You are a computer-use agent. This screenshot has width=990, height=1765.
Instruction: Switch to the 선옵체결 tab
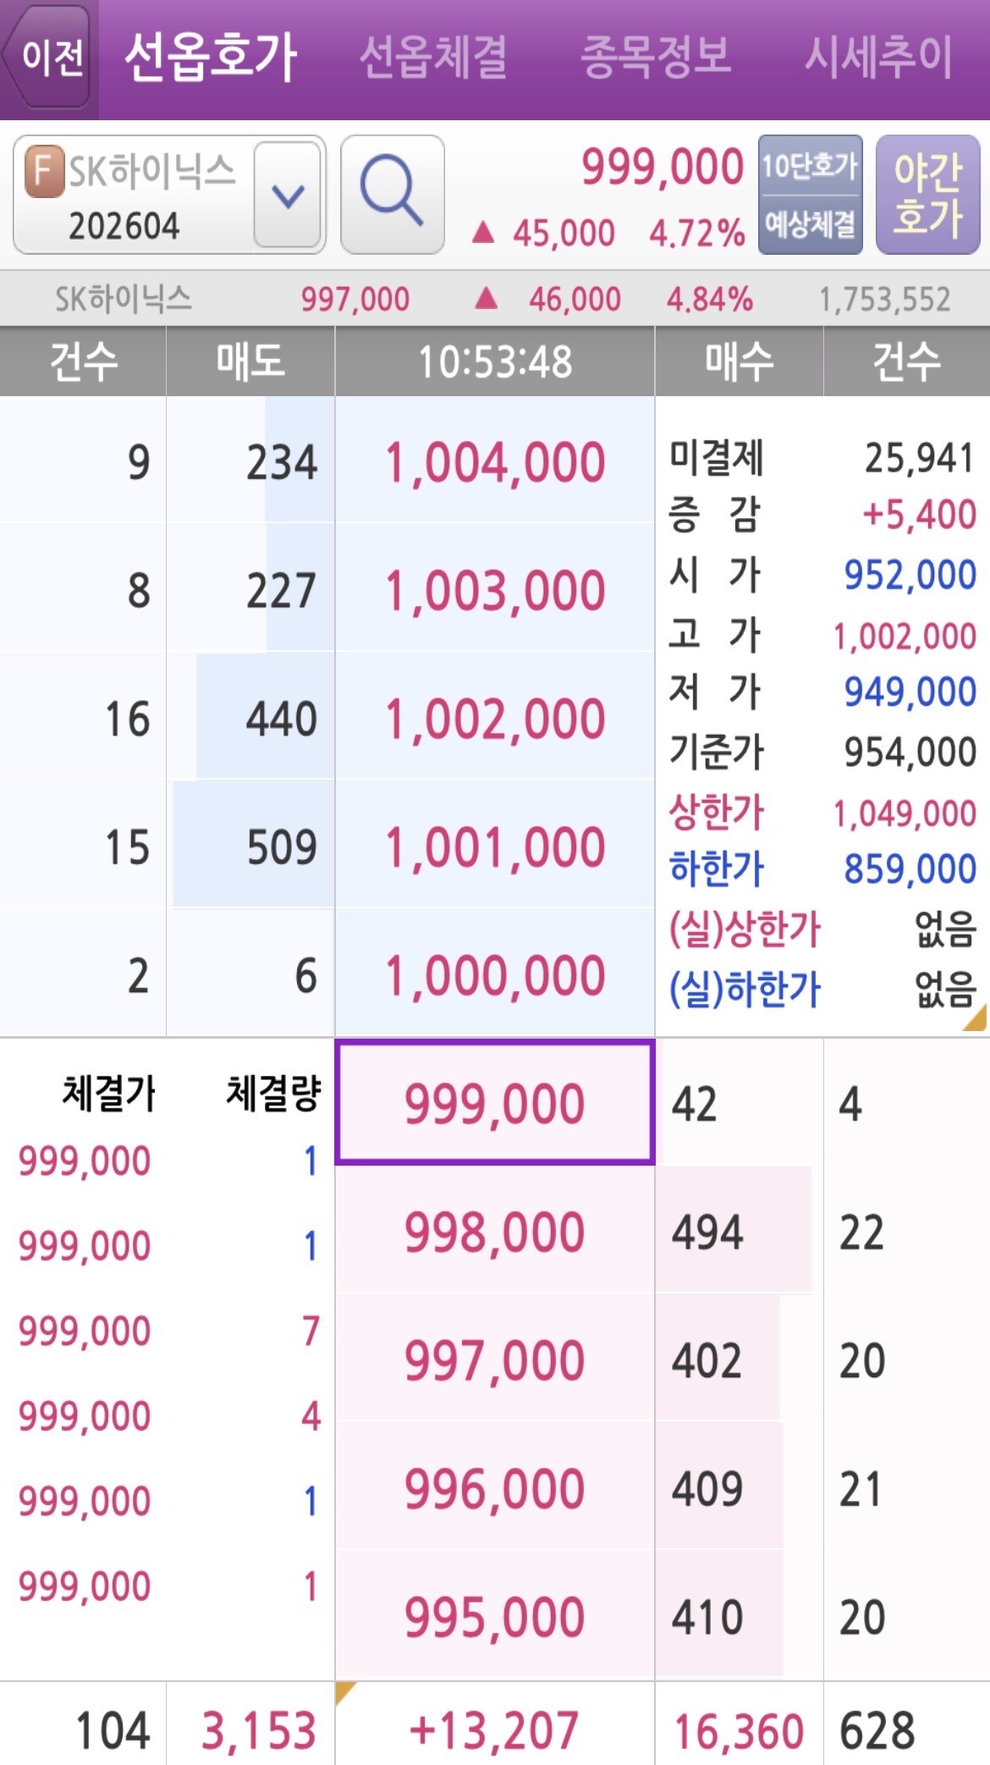pos(433,58)
